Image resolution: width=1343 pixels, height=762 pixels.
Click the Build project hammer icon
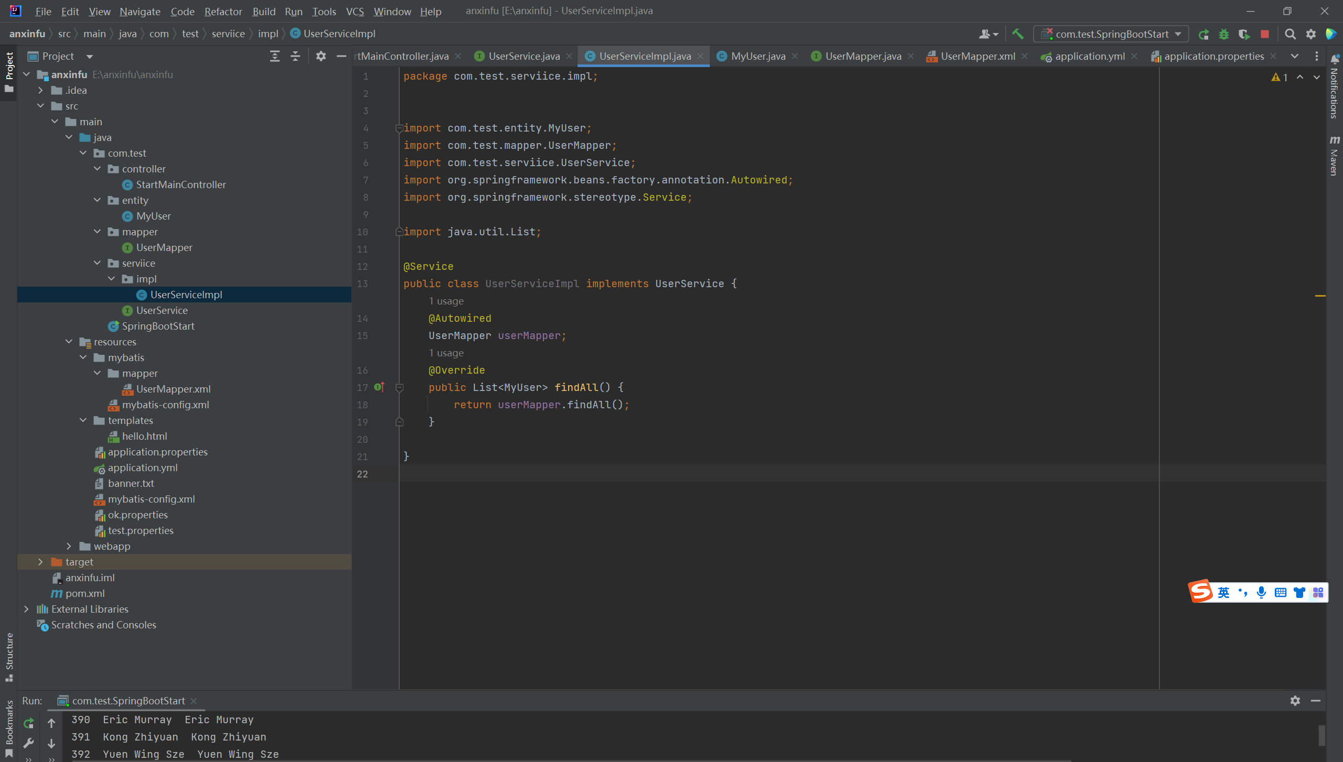1018,34
